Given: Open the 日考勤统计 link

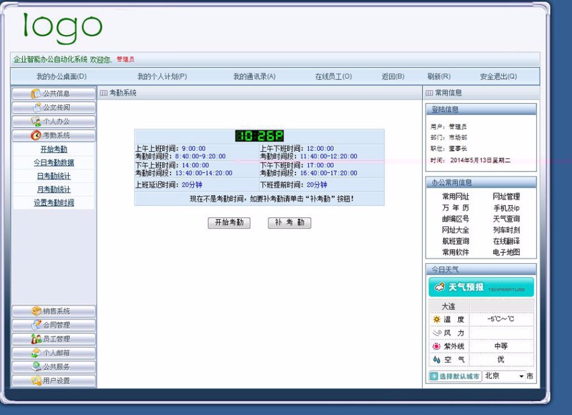Looking at the screenshot, I should 53,176.
